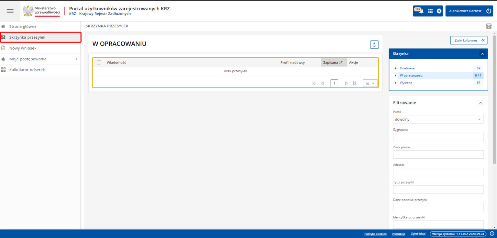Open notifications bell with 199 badge
Image resolution: width=497 pixels, height=238 pixels.
click(x=419, y=11)
